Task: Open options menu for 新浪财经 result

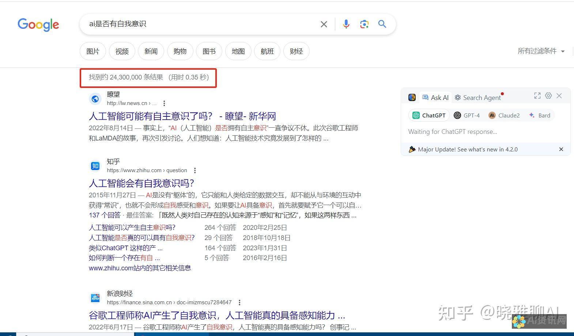Action: tap(239, 302)
